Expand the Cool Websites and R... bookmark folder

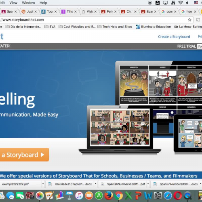(x=77, y=27)
